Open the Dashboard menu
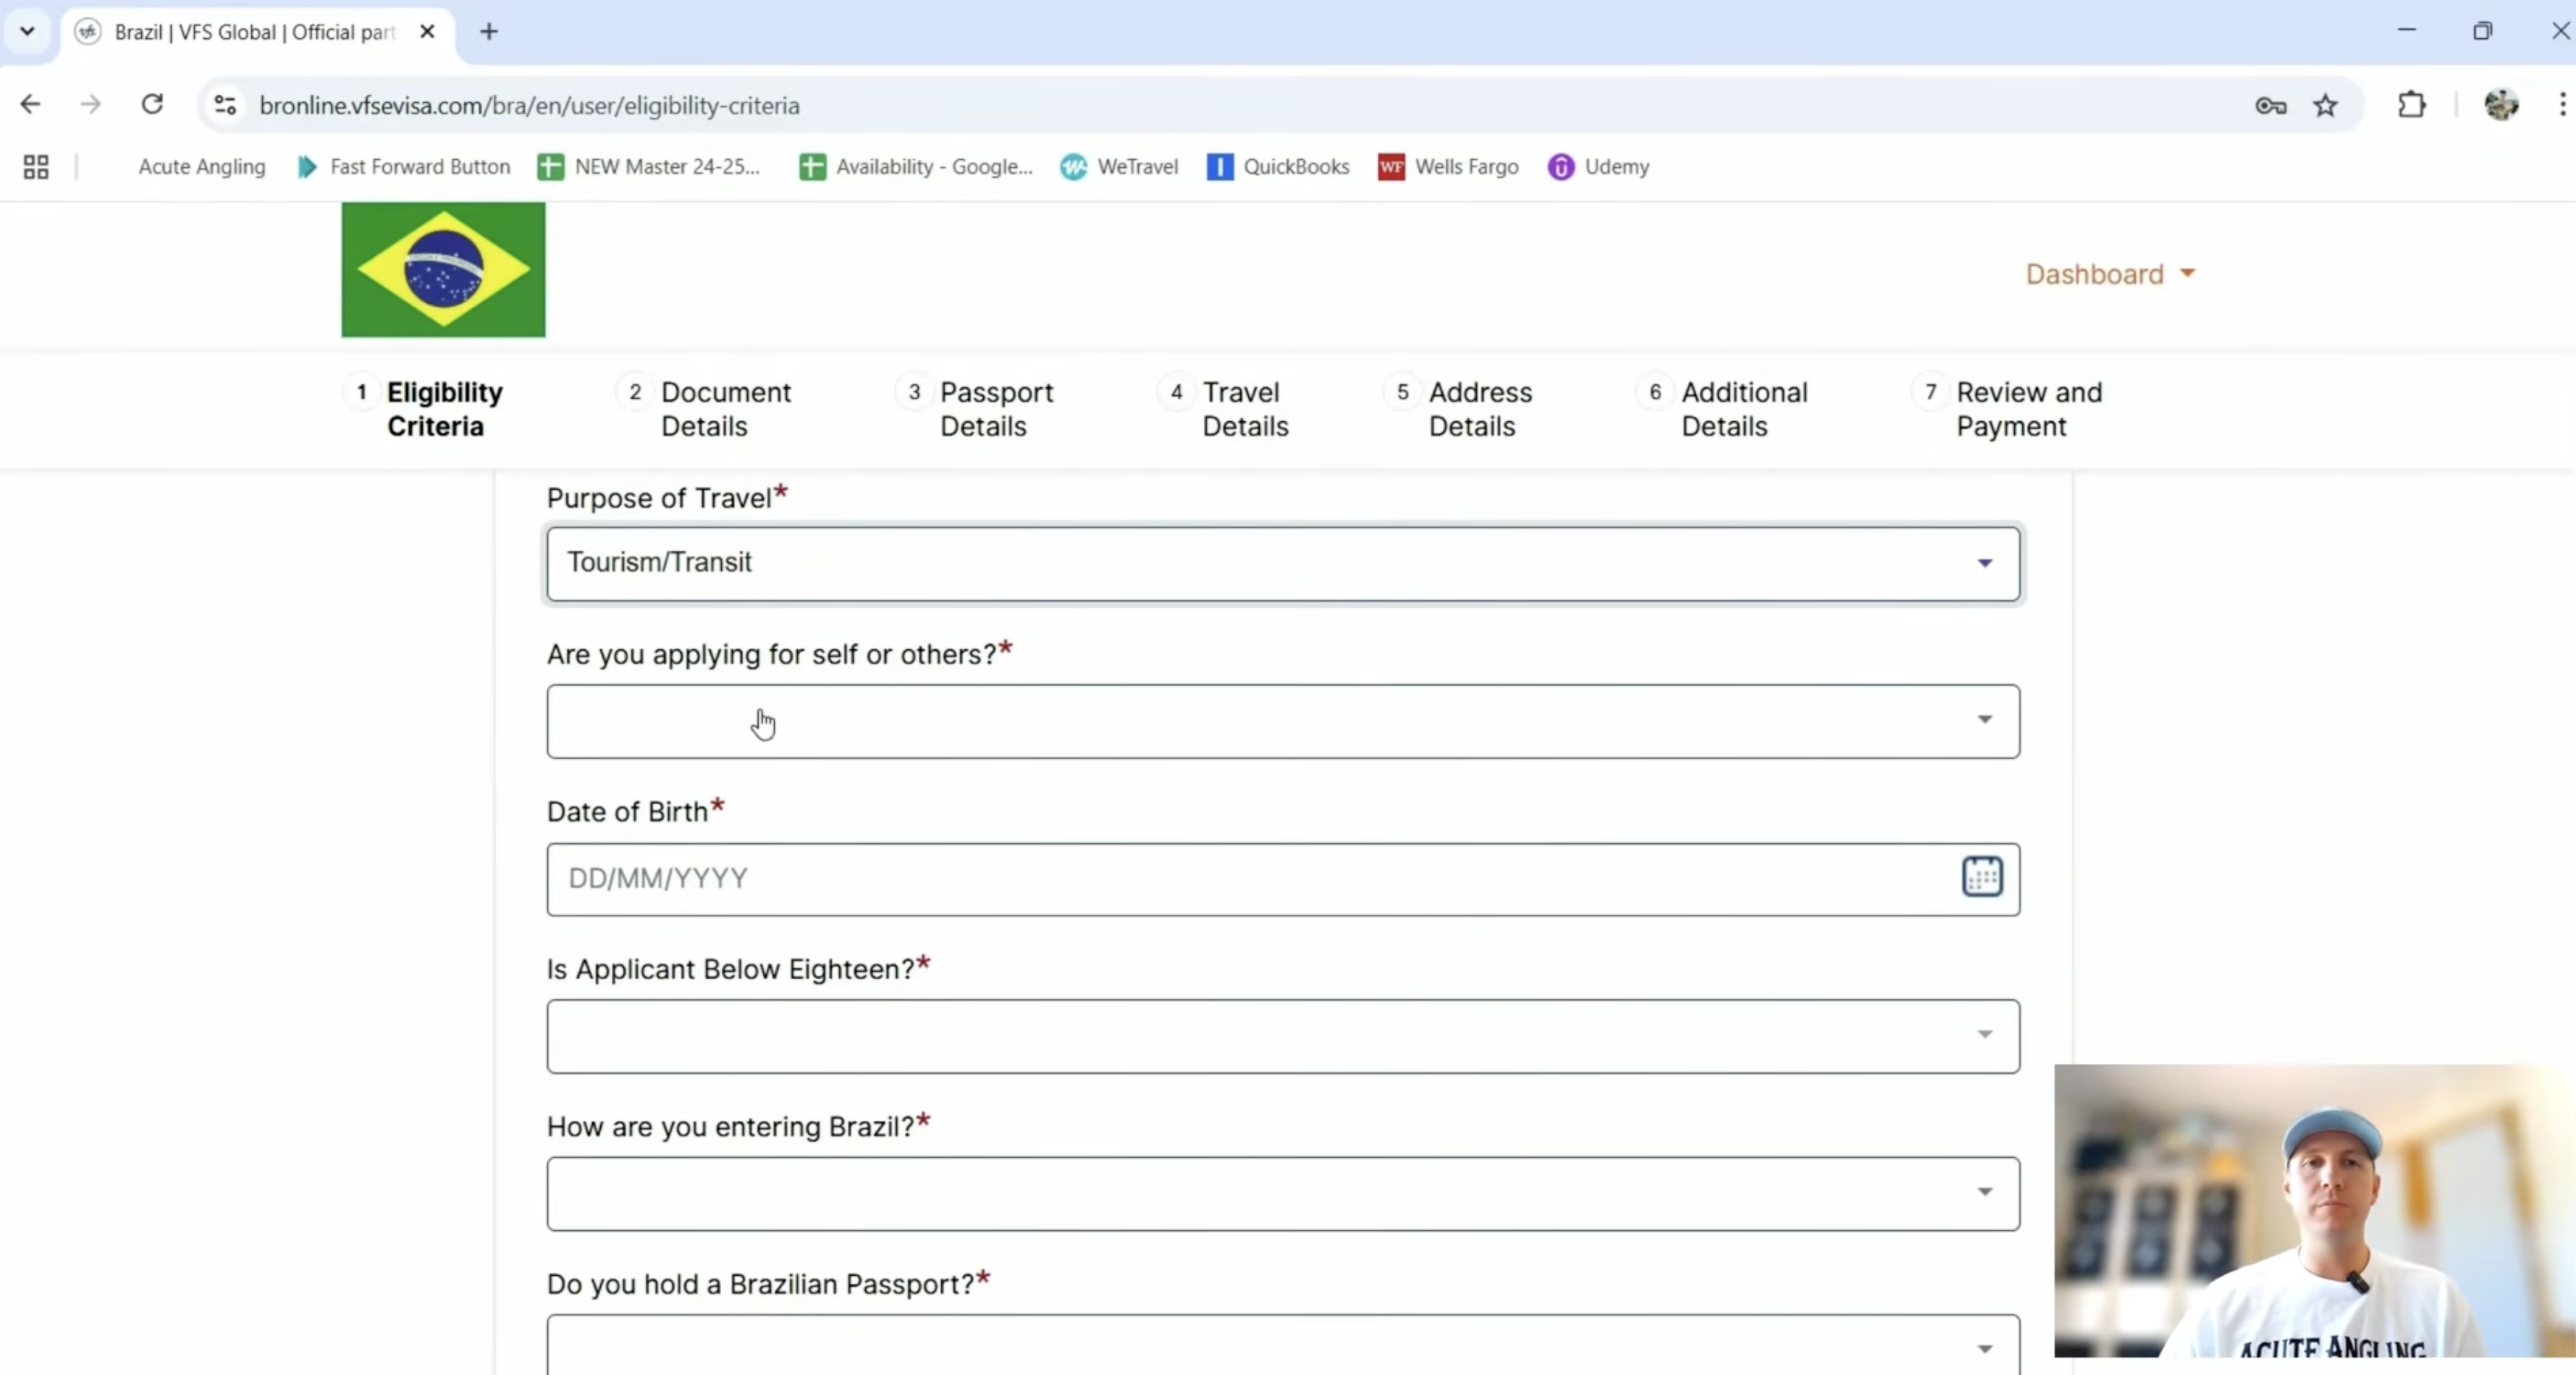The image size is (2576, 1375). [x=2110, y=274]
